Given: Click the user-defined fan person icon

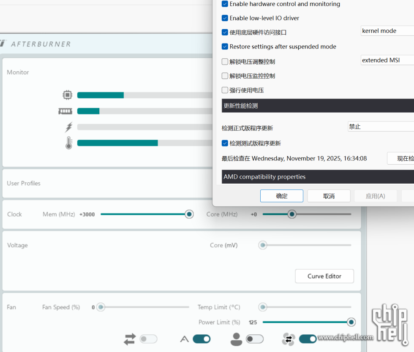Looking at the screenshot, I should (x=237, y=339).
